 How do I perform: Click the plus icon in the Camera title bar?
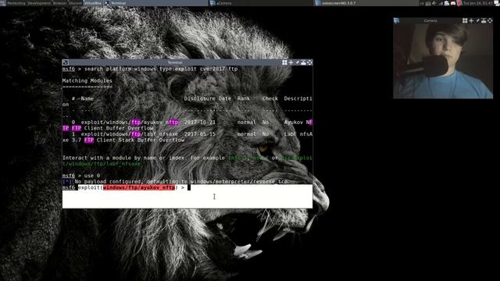(x=471, y=21)
